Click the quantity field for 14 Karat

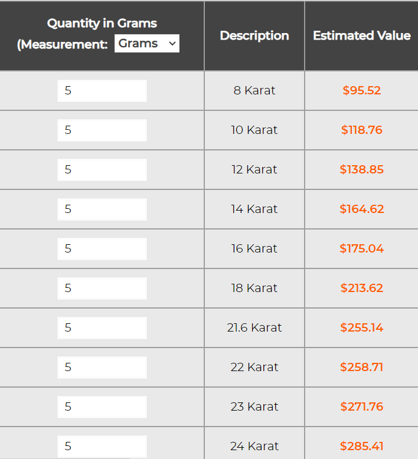(102, 209)
